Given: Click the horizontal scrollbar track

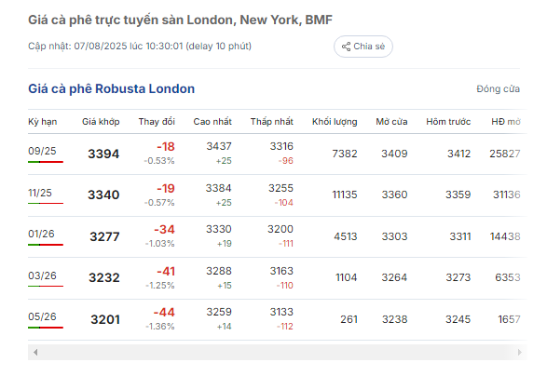Looking at the screenshot, I should pyautogui.click(x=278, y=353).
